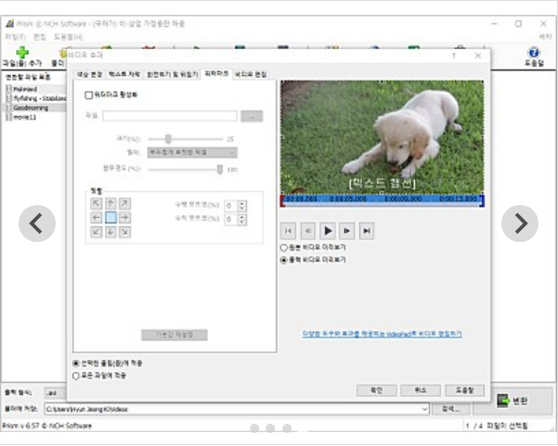This screenshot has width=558, height=446.
Task: Play the video preview
Action: [x=328, y=231]
